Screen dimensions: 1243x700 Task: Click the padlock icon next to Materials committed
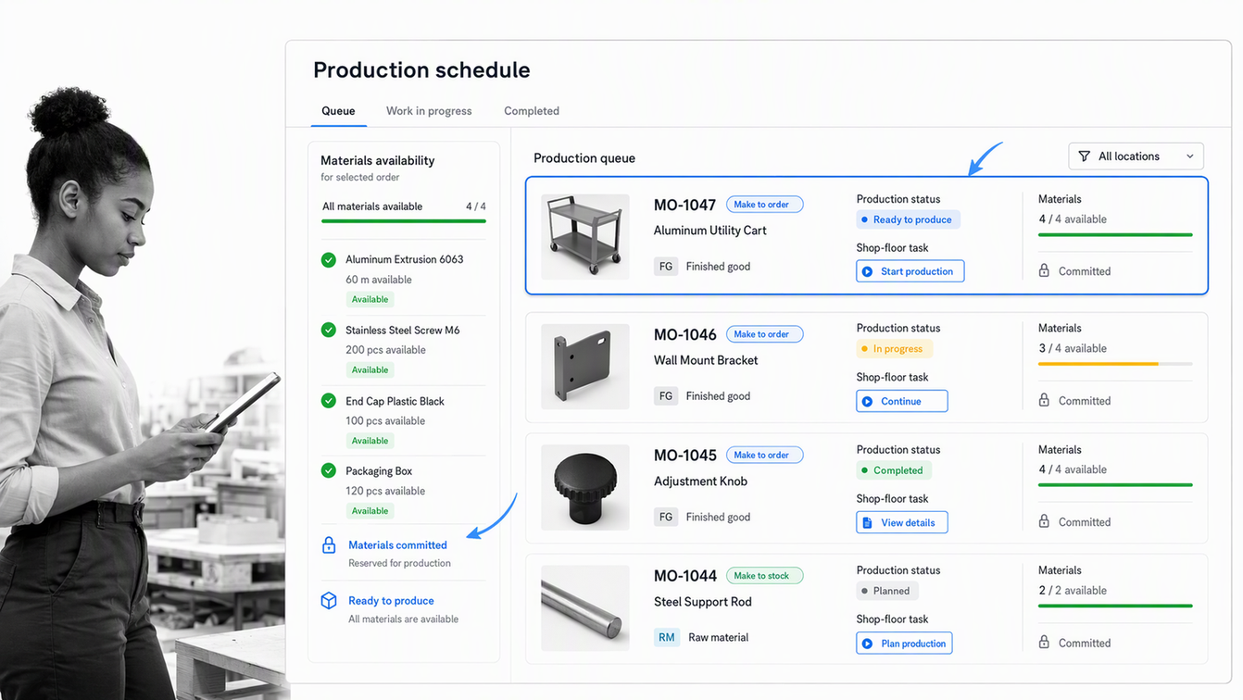[x=329, y=545]
